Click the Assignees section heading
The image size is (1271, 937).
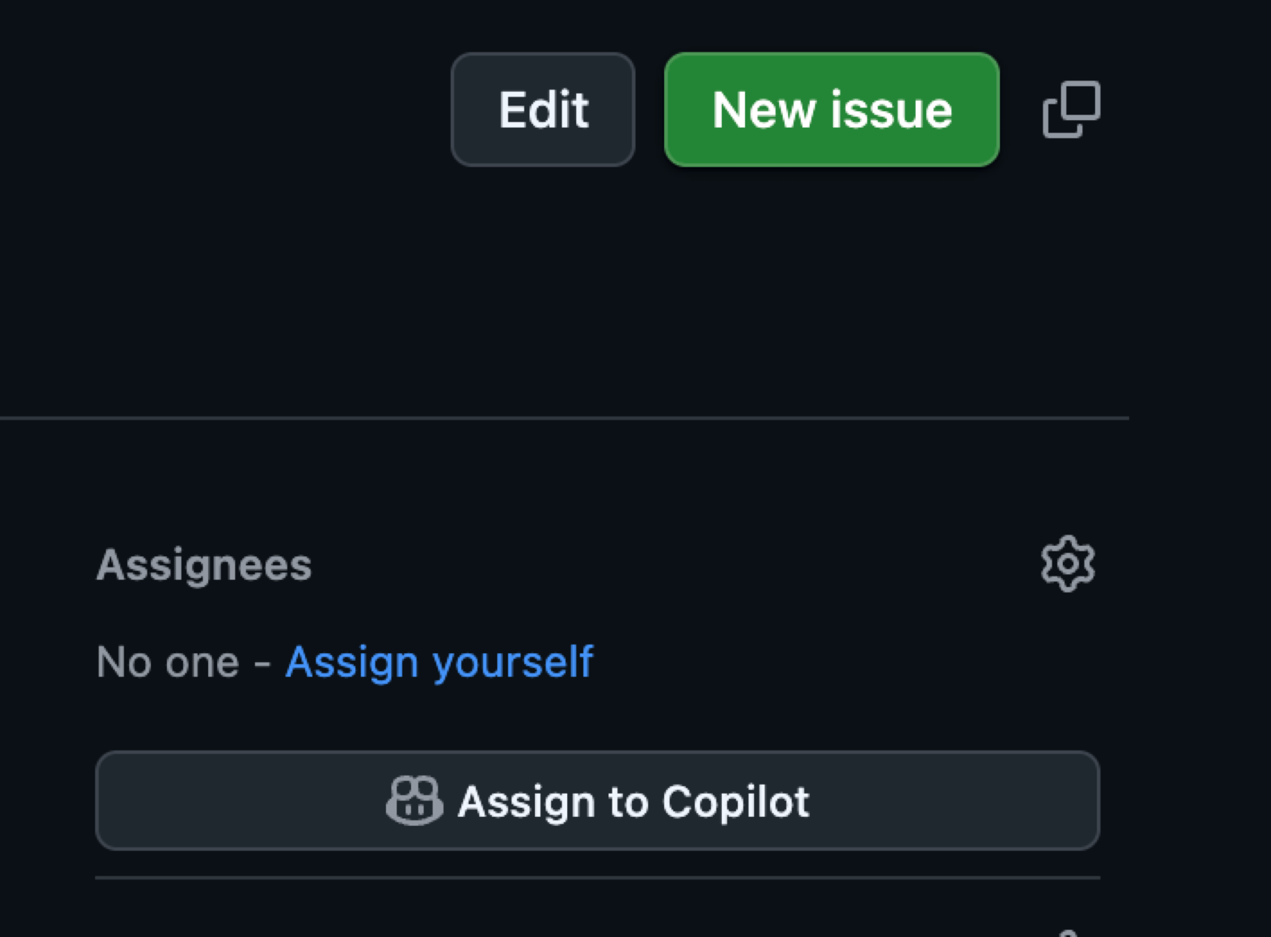tap(204, 565)
